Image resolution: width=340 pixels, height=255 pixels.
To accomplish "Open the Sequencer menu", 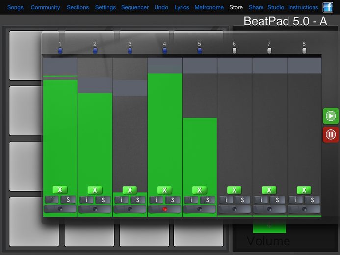I will pyautogui.click(x=135, y=7).
